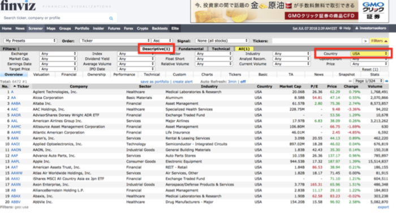
Task: Select Groups in navigation bar
Action: pos(65,28)
